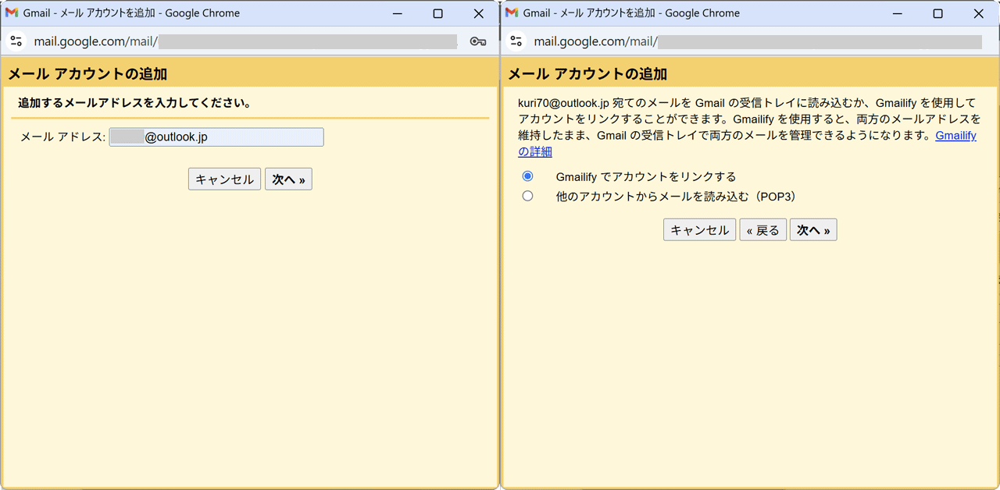The image size is (1000, 490).
Task: Minimize the right Chrome window
Action: click(897, 13)
